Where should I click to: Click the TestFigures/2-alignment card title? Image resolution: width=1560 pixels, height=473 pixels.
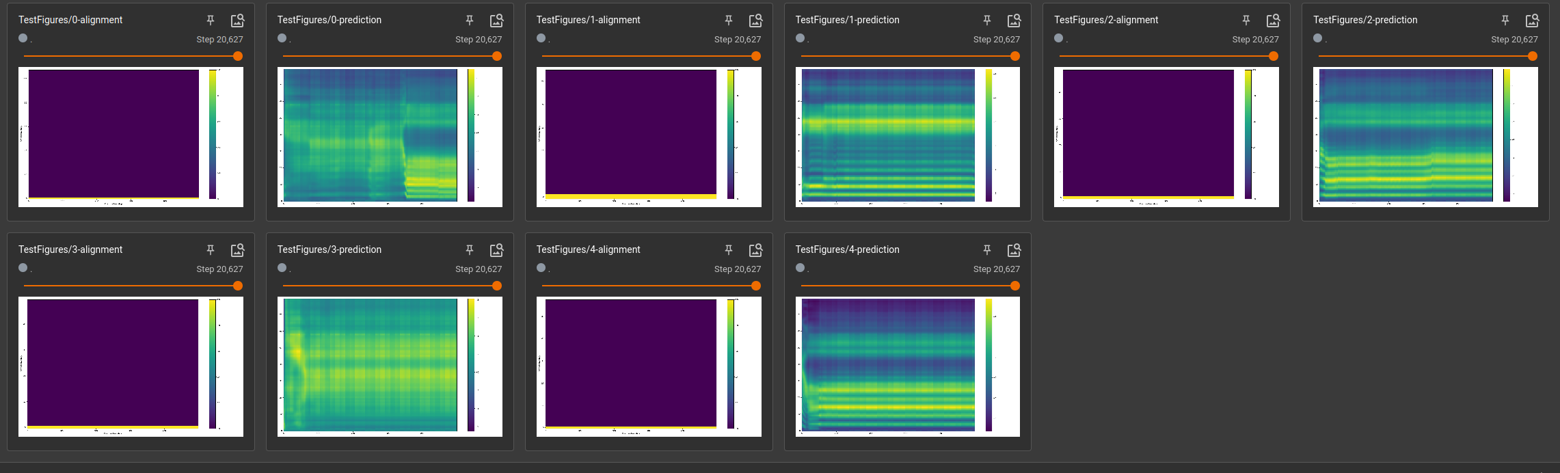(1106, 20)
